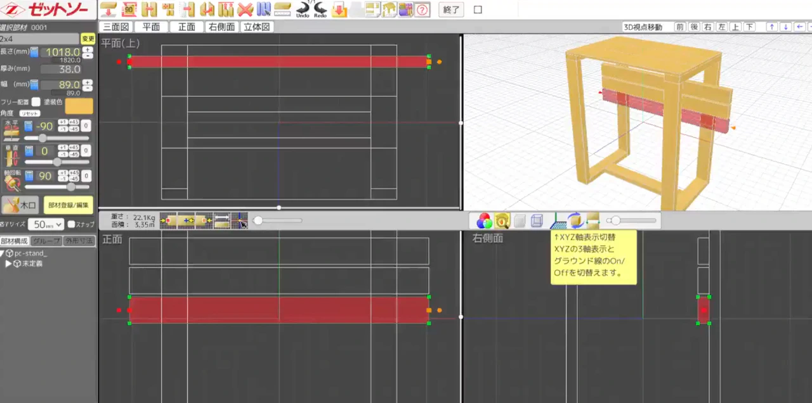Toggle the checkbox next to 終了
The width and height of the screenshot is (812, 403).
(478, 10)
